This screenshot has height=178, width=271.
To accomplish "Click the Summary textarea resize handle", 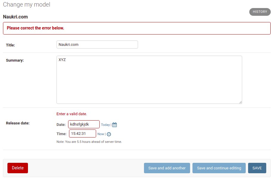I will [240, 102].
